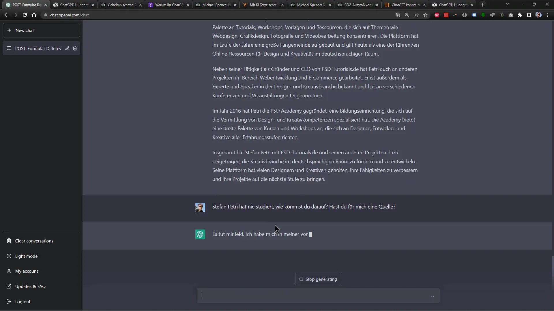Viewport: 554px width, 311px height.
Task: Enable Light mode toggle
Action: pos(26,256)
